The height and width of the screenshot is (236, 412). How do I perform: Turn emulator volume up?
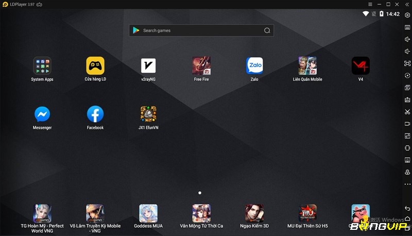click(x=407, y=39)
